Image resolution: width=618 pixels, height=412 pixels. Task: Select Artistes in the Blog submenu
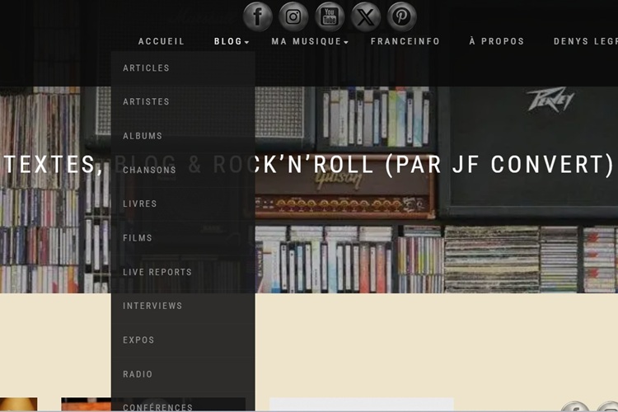(x=183, y=101)
